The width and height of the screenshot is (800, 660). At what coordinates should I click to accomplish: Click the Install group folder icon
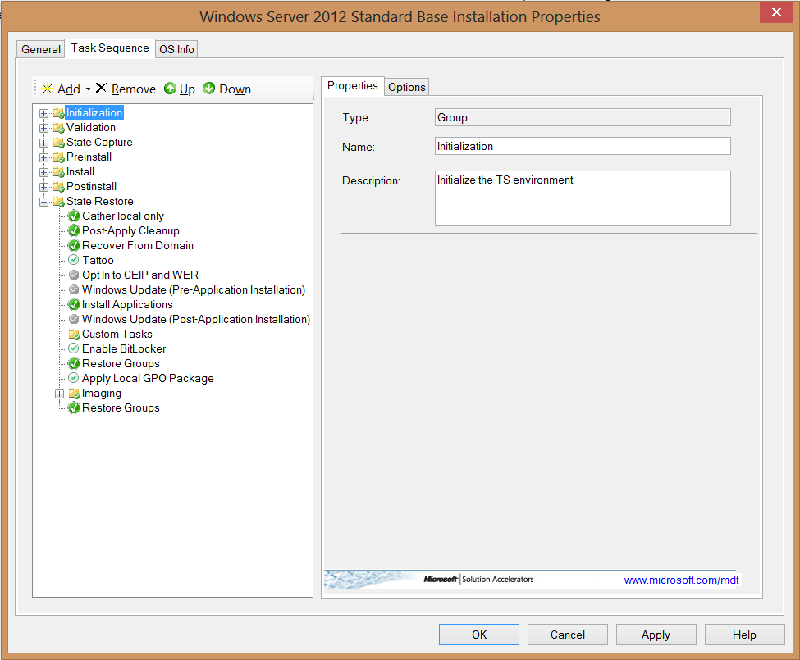tap(59, 171)
